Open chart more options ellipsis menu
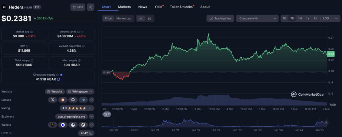 [336, 19]
